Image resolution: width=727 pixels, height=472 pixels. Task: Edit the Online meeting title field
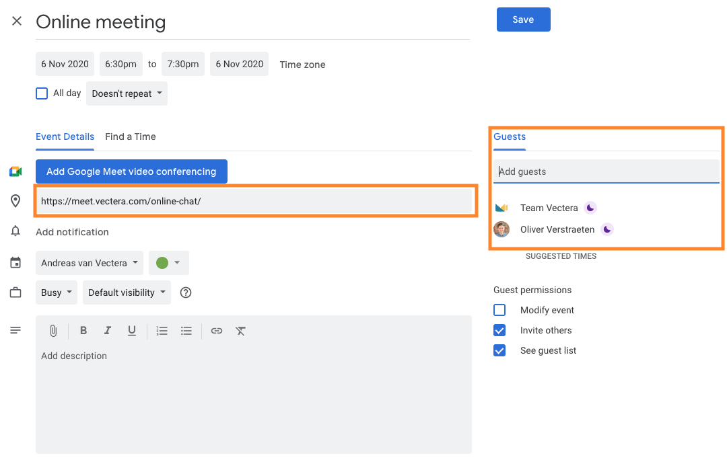(252, 22)
